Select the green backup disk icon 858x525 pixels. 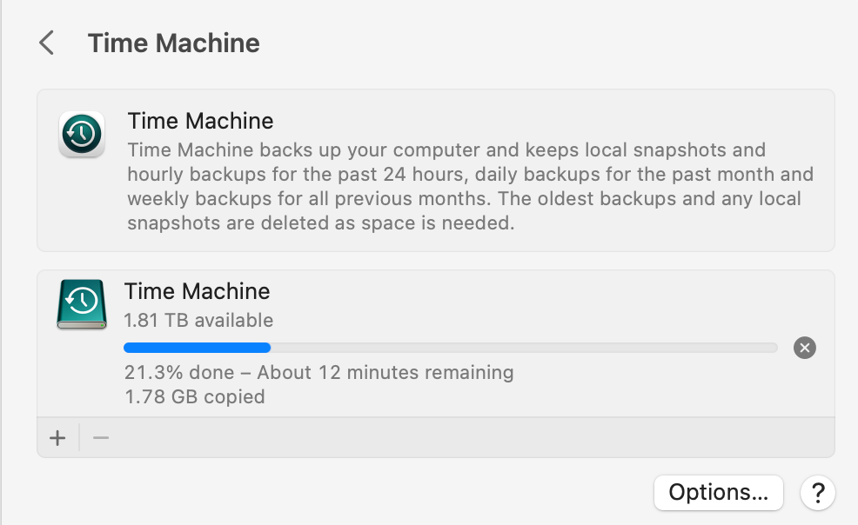[81, 303]
